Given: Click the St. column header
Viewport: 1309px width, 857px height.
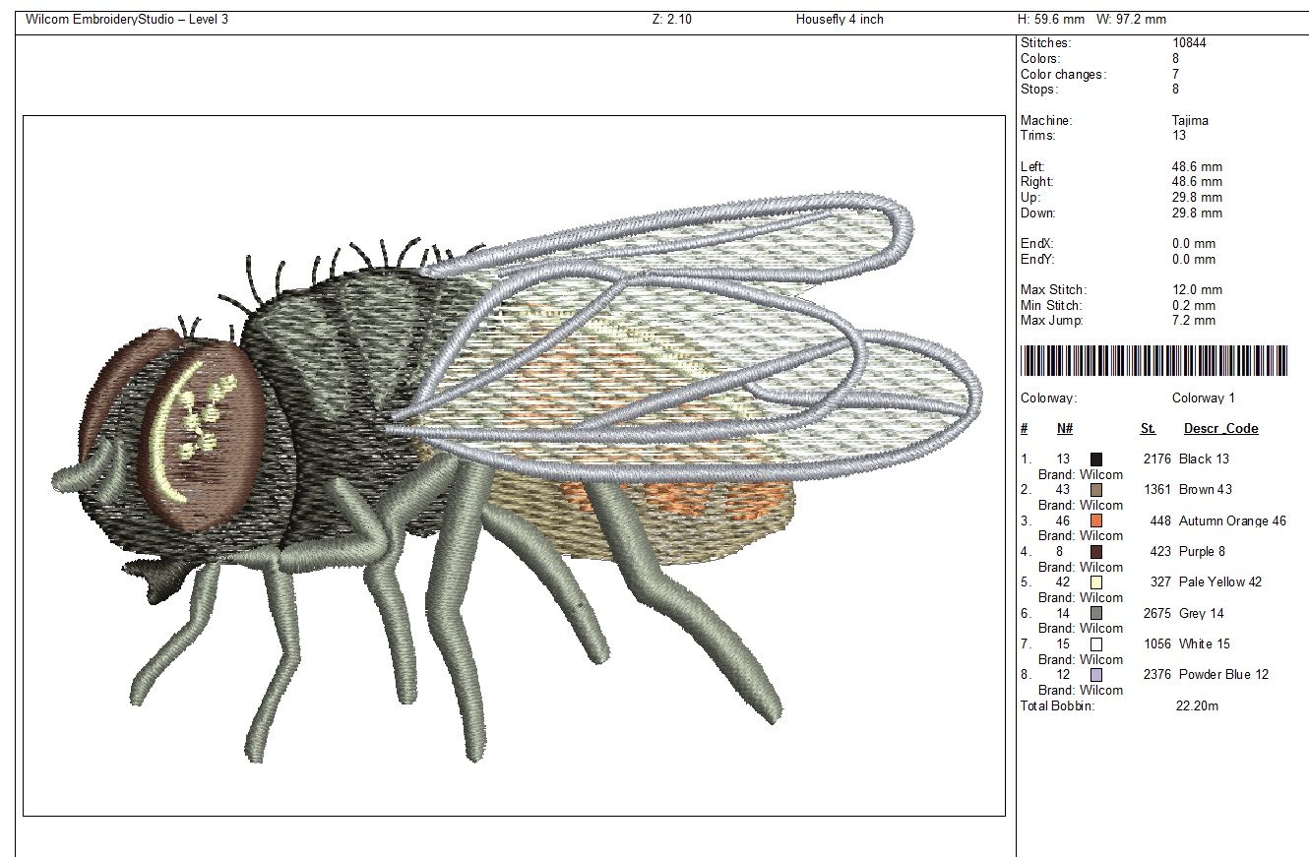Looking at the screenshot, I should tap(1148, 429).
